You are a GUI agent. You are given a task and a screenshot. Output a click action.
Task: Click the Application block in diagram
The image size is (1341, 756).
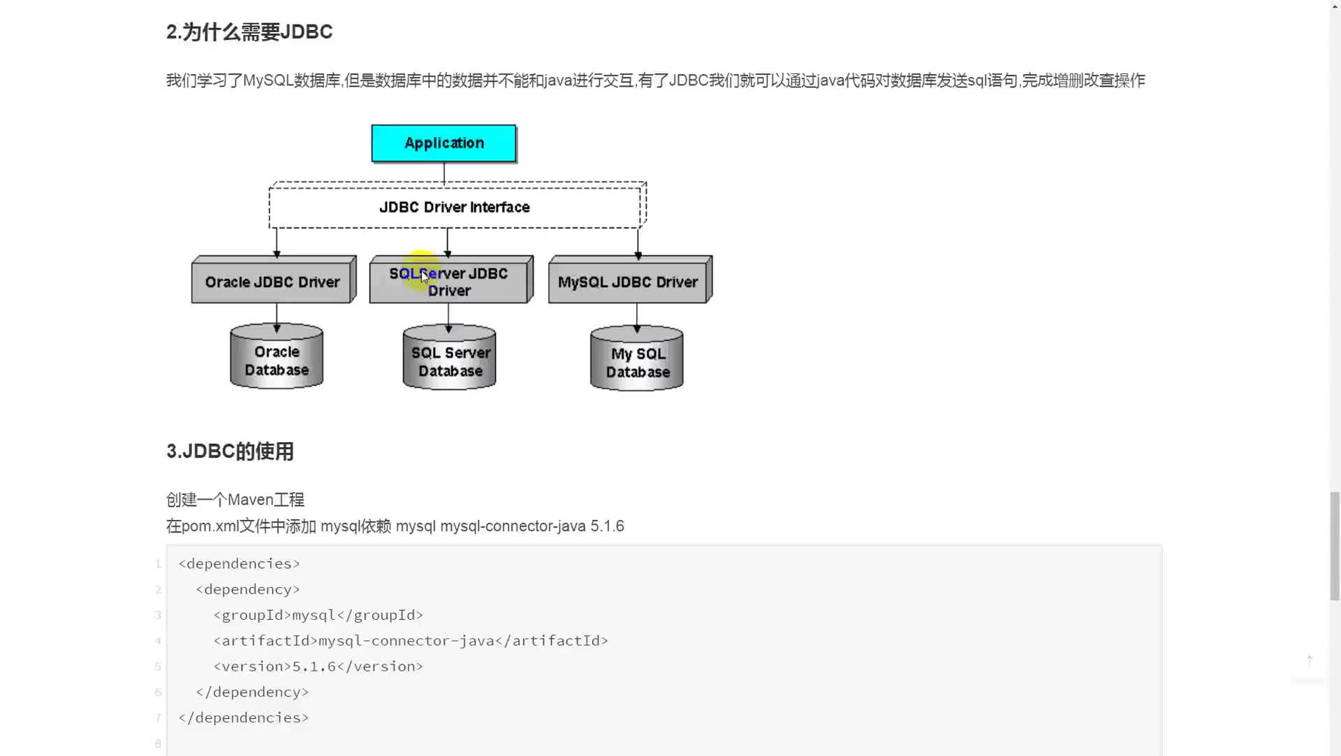(x=444, y=143)
